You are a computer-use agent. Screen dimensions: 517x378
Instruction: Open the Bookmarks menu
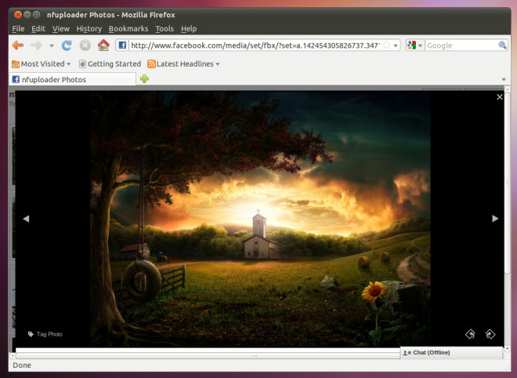point(128,29)
